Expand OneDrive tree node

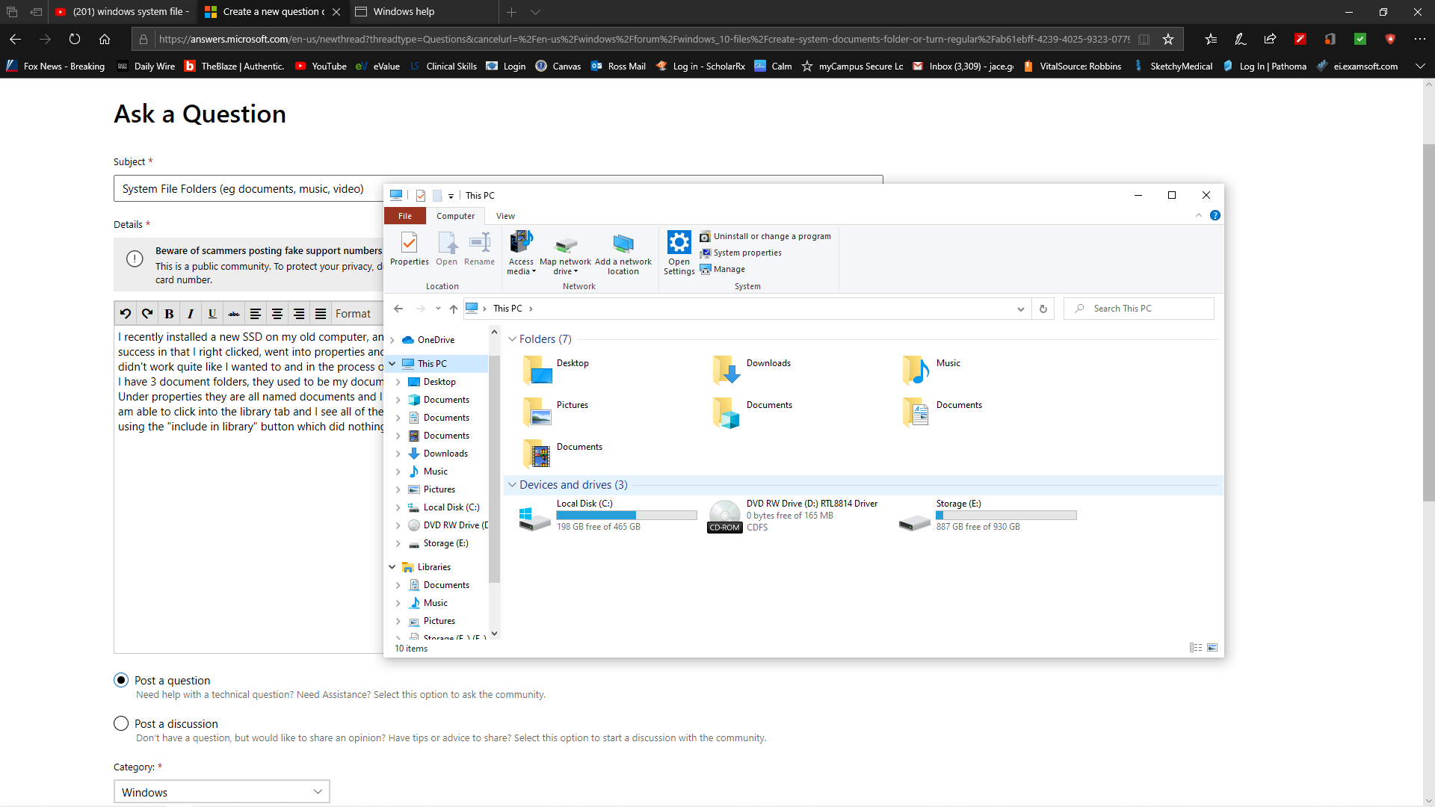(x=392, y=340)
